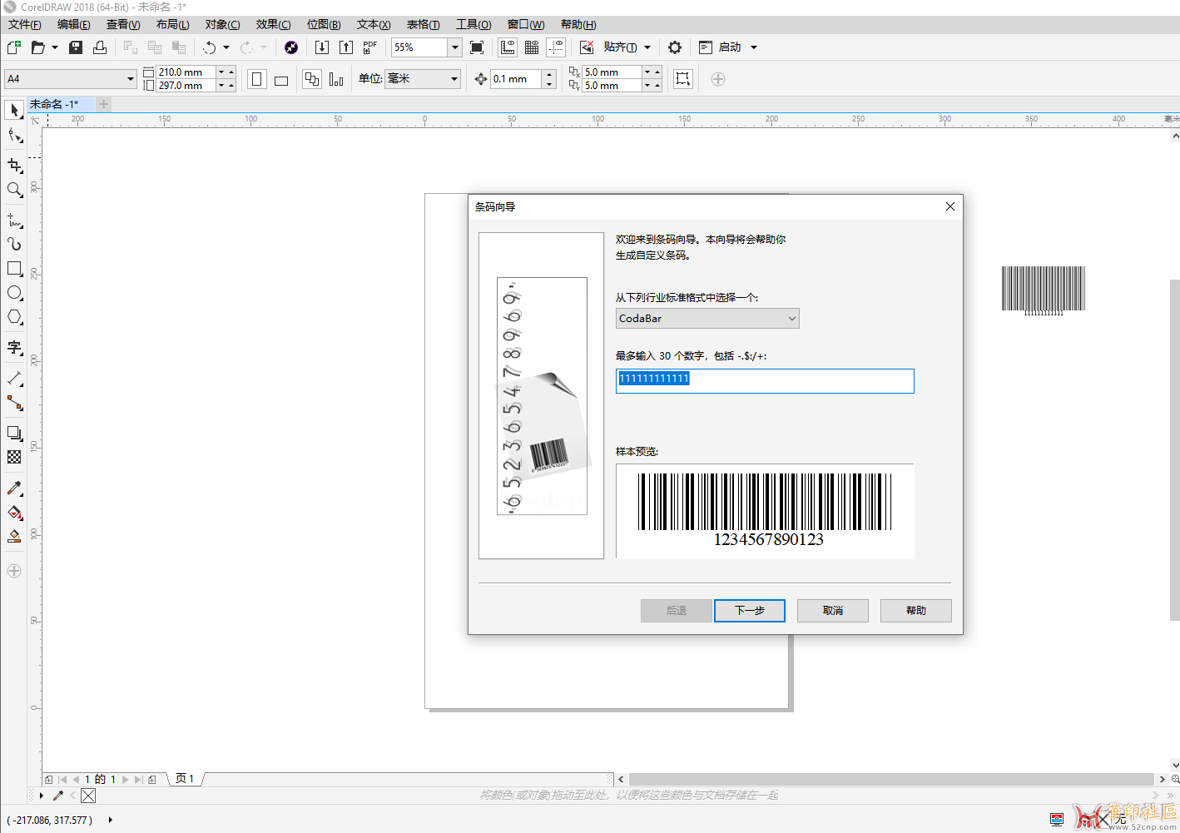Screen dimensions: 1180x833
Task: Click the barcode digits input field
Action: tap(764, 380)
